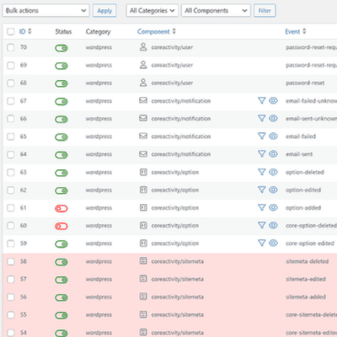Click filter funnel for option-deleted row 63
The image size is (337, 337).
tap(262, 172)
